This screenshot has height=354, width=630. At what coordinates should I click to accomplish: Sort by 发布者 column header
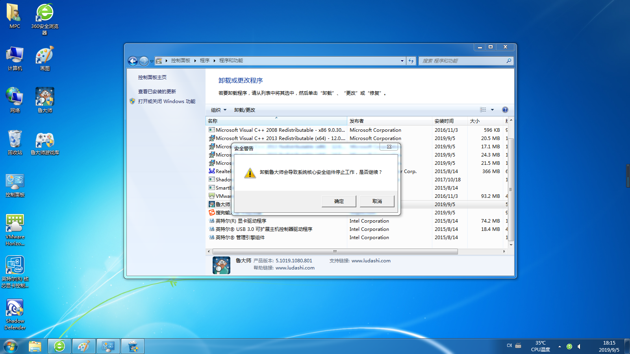[x=389, y=121]
